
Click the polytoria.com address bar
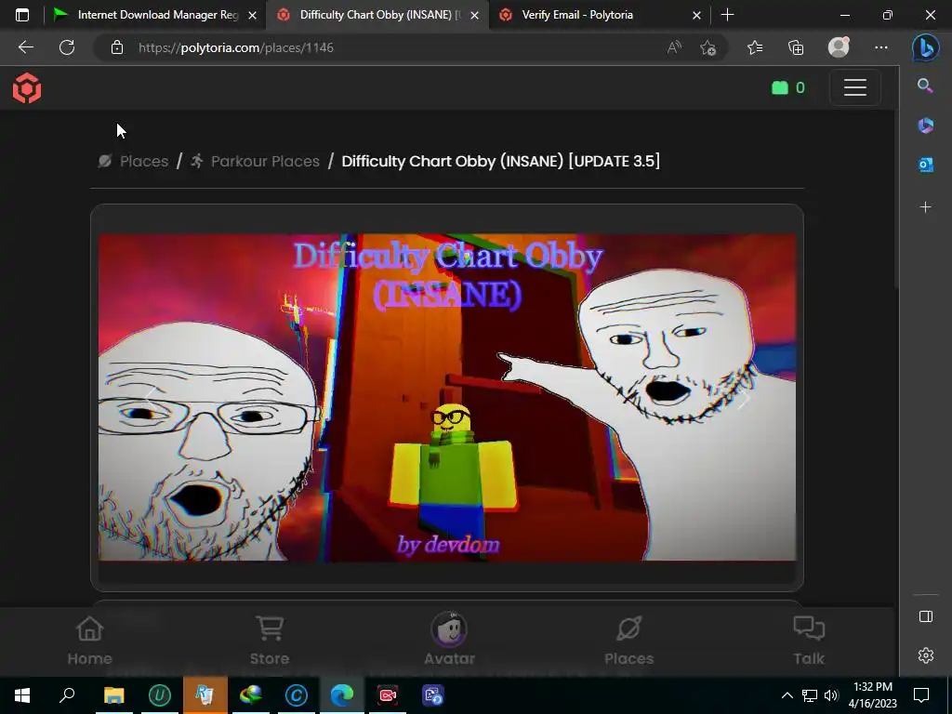coord(389,47)
